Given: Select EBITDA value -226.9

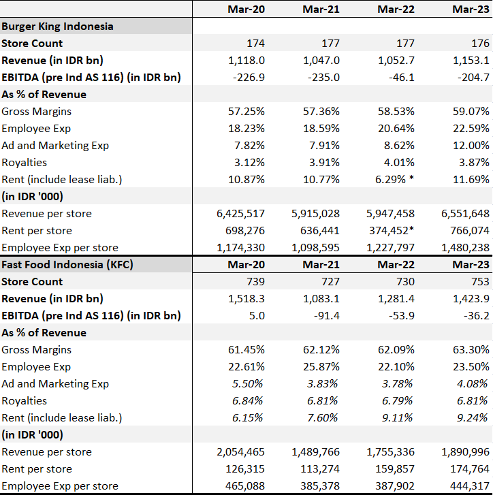Looking at the screenshot, I should click(x=249, y=78).
